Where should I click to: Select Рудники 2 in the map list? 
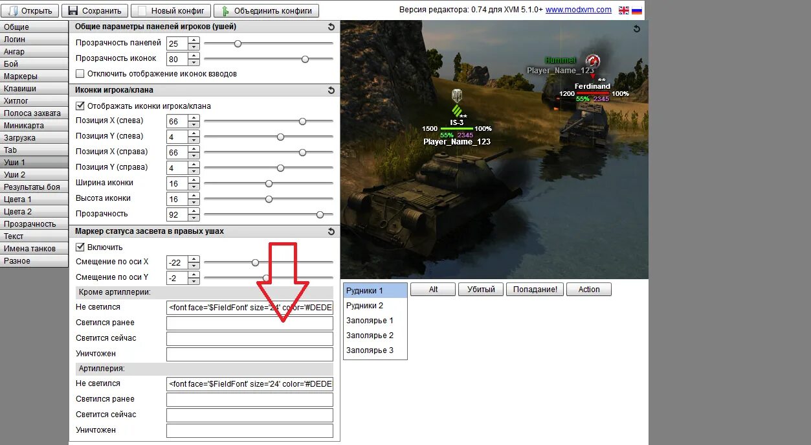[375, 306]
